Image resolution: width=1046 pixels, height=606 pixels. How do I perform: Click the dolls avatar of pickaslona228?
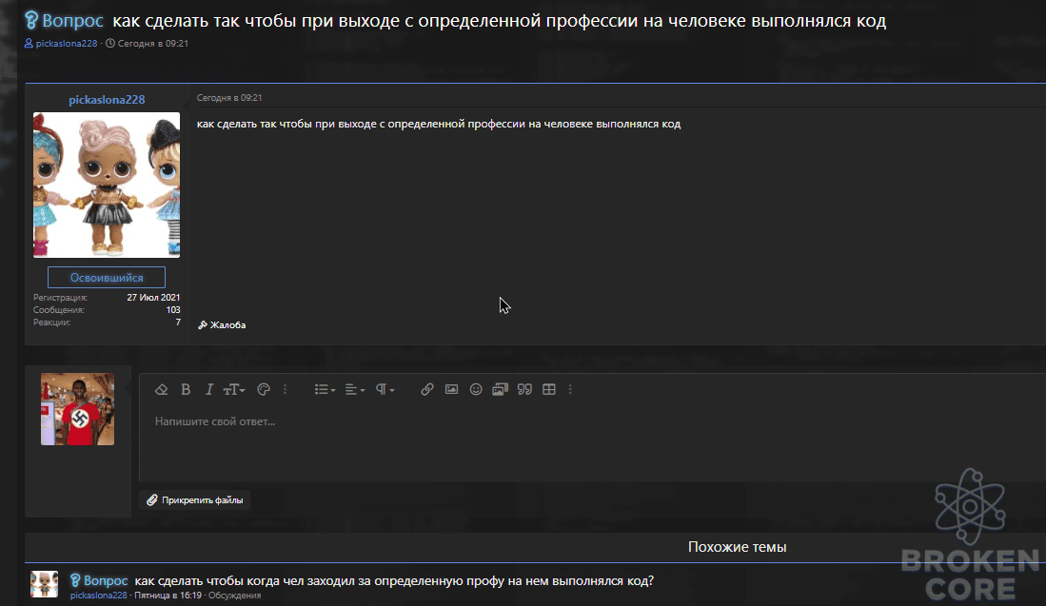click(107, 185)
